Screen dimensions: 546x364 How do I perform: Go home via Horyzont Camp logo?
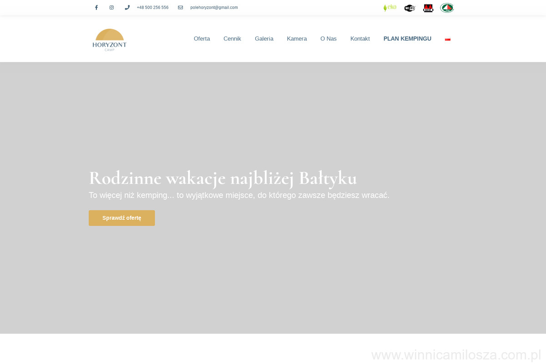click(x=110, y=40)
